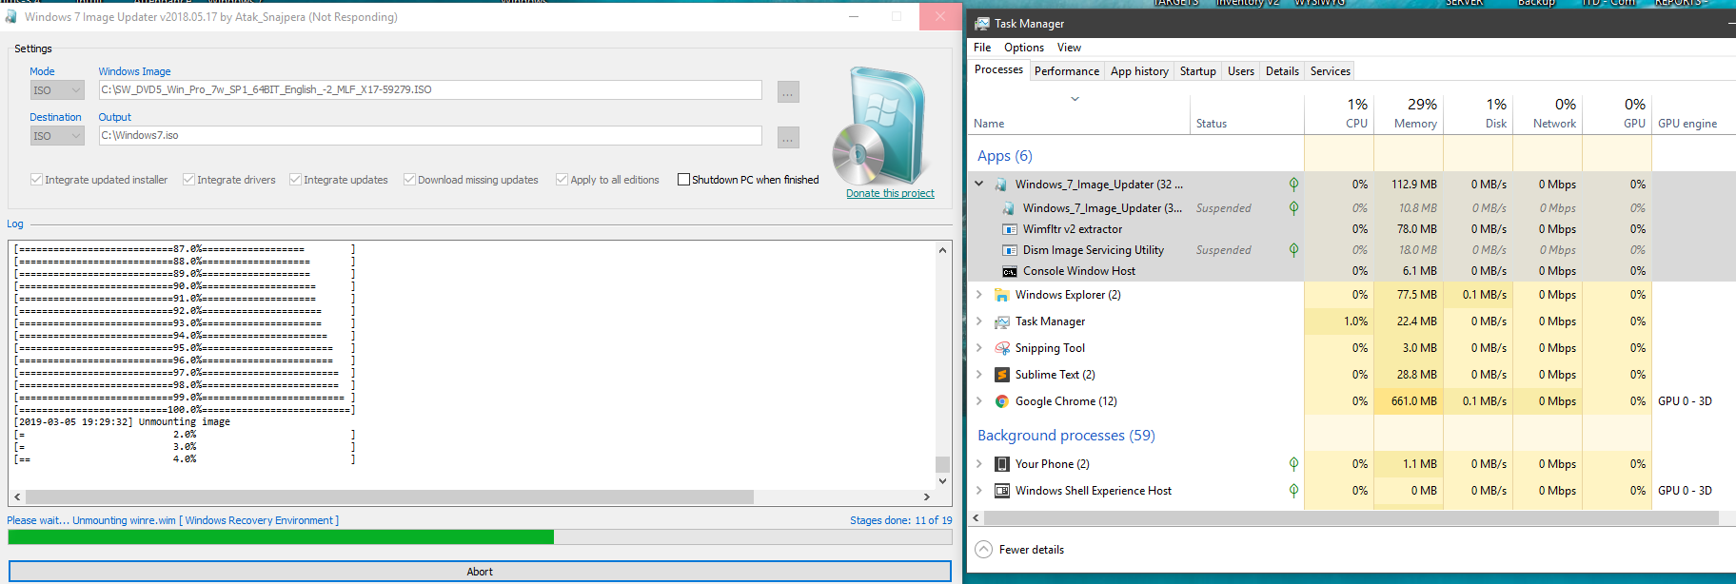Click the Snipping Tool scissors icon
This screenshot has height=584, width=1736.
click(x=1001, y=348)
